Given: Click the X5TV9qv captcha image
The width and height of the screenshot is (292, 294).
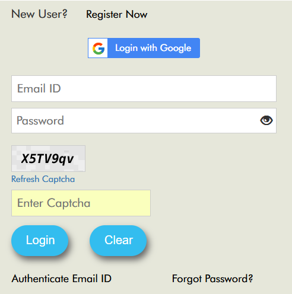Looking at the screenshot, I should [49, 159].
